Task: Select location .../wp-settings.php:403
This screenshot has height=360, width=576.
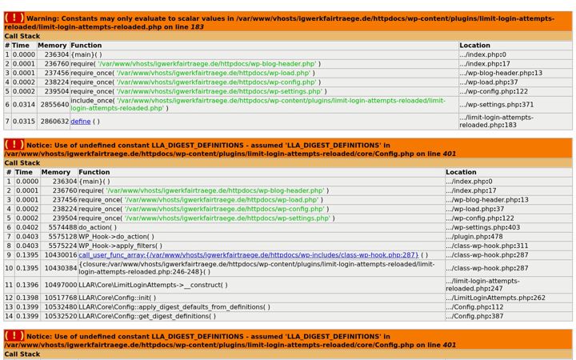Action: [x=482, y=227]
